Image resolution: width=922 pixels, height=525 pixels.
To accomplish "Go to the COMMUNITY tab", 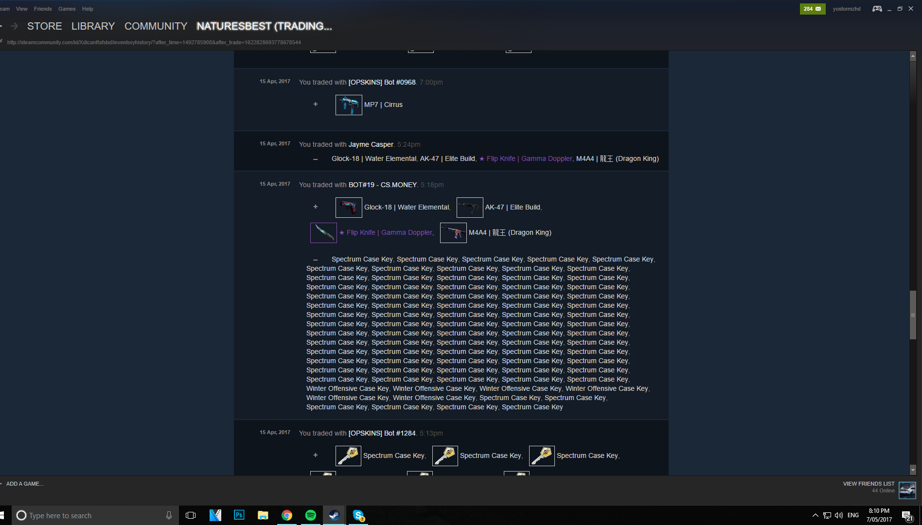I will (156, 26).
